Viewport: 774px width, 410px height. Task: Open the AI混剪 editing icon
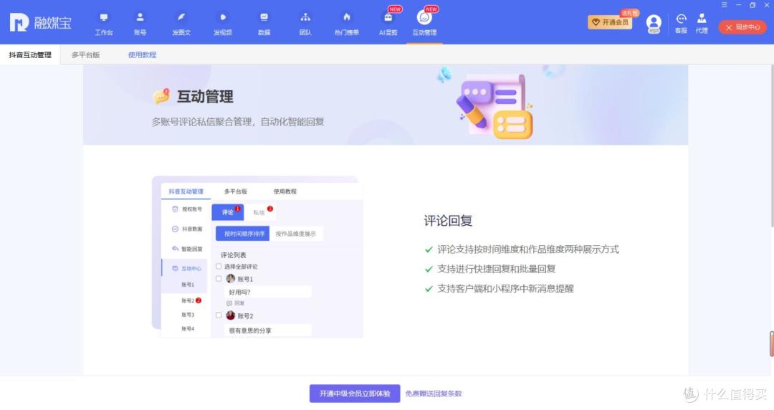pyautogui.click(x=388, y=24)
